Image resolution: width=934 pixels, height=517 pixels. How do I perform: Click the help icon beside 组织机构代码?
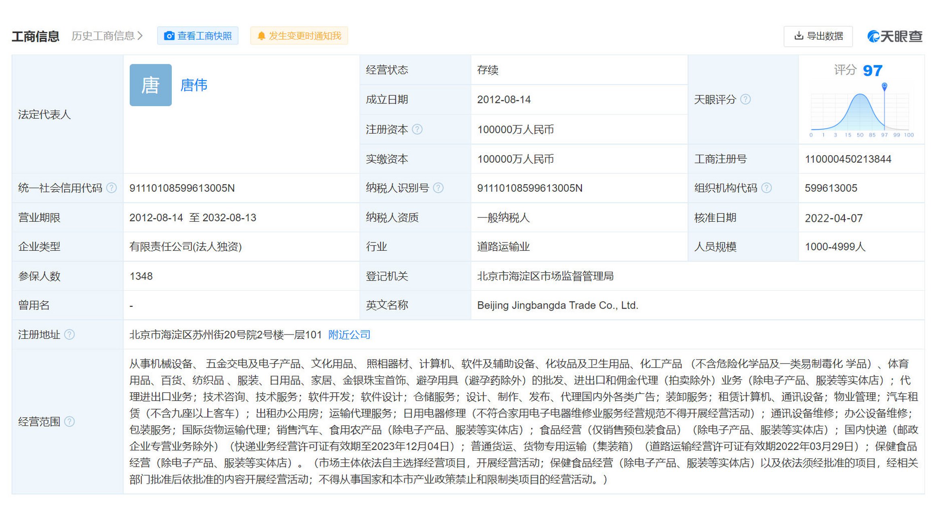pos(767,188)
